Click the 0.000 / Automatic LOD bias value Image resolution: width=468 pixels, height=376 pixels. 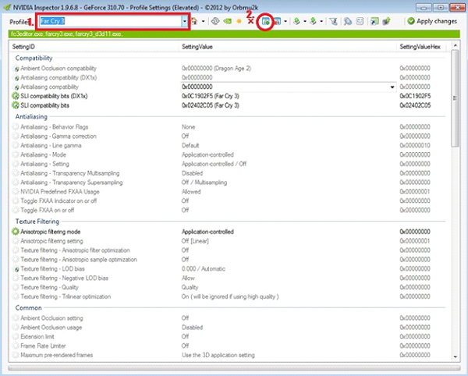tap(204, 268)
